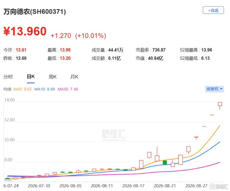Click the 14.00 price axis label
This screenshot has width=230, height=191.
click(9, 100)
